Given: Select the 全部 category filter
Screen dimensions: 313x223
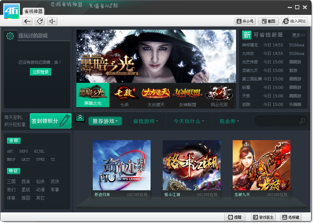Looking at the screenshot, I should [14, 140].
